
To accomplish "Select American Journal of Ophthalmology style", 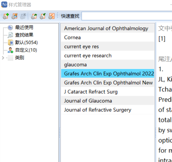I will point(108,28).
